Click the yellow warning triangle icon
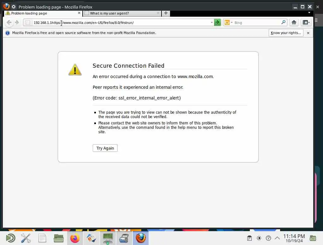The image size is (323, 245). pyautogui.click(x=75, y=70)
